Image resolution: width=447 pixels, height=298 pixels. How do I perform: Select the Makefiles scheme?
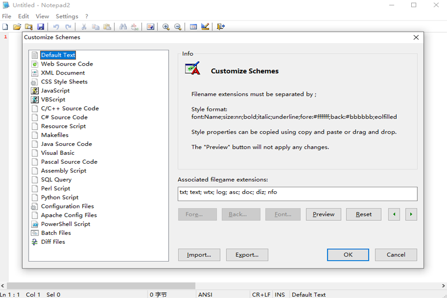(55, 135)
